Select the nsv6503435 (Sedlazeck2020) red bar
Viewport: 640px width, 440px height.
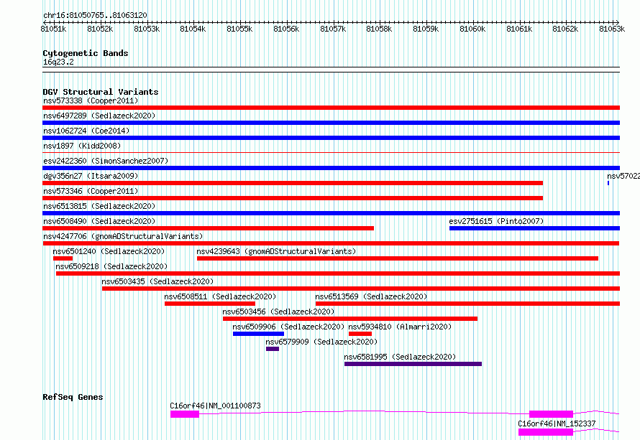361,289
